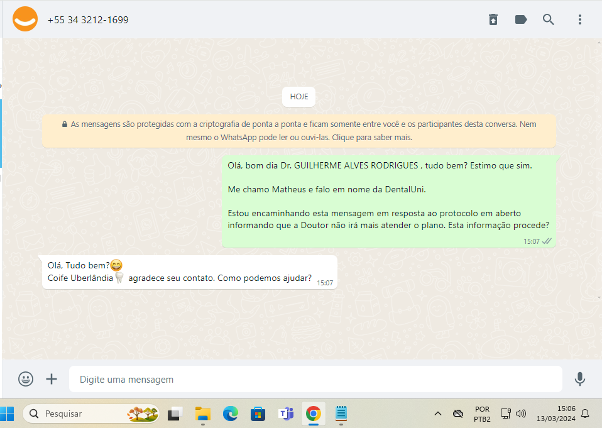Search messages with the magnifier icon
The image size is (602, 428).
549,19
